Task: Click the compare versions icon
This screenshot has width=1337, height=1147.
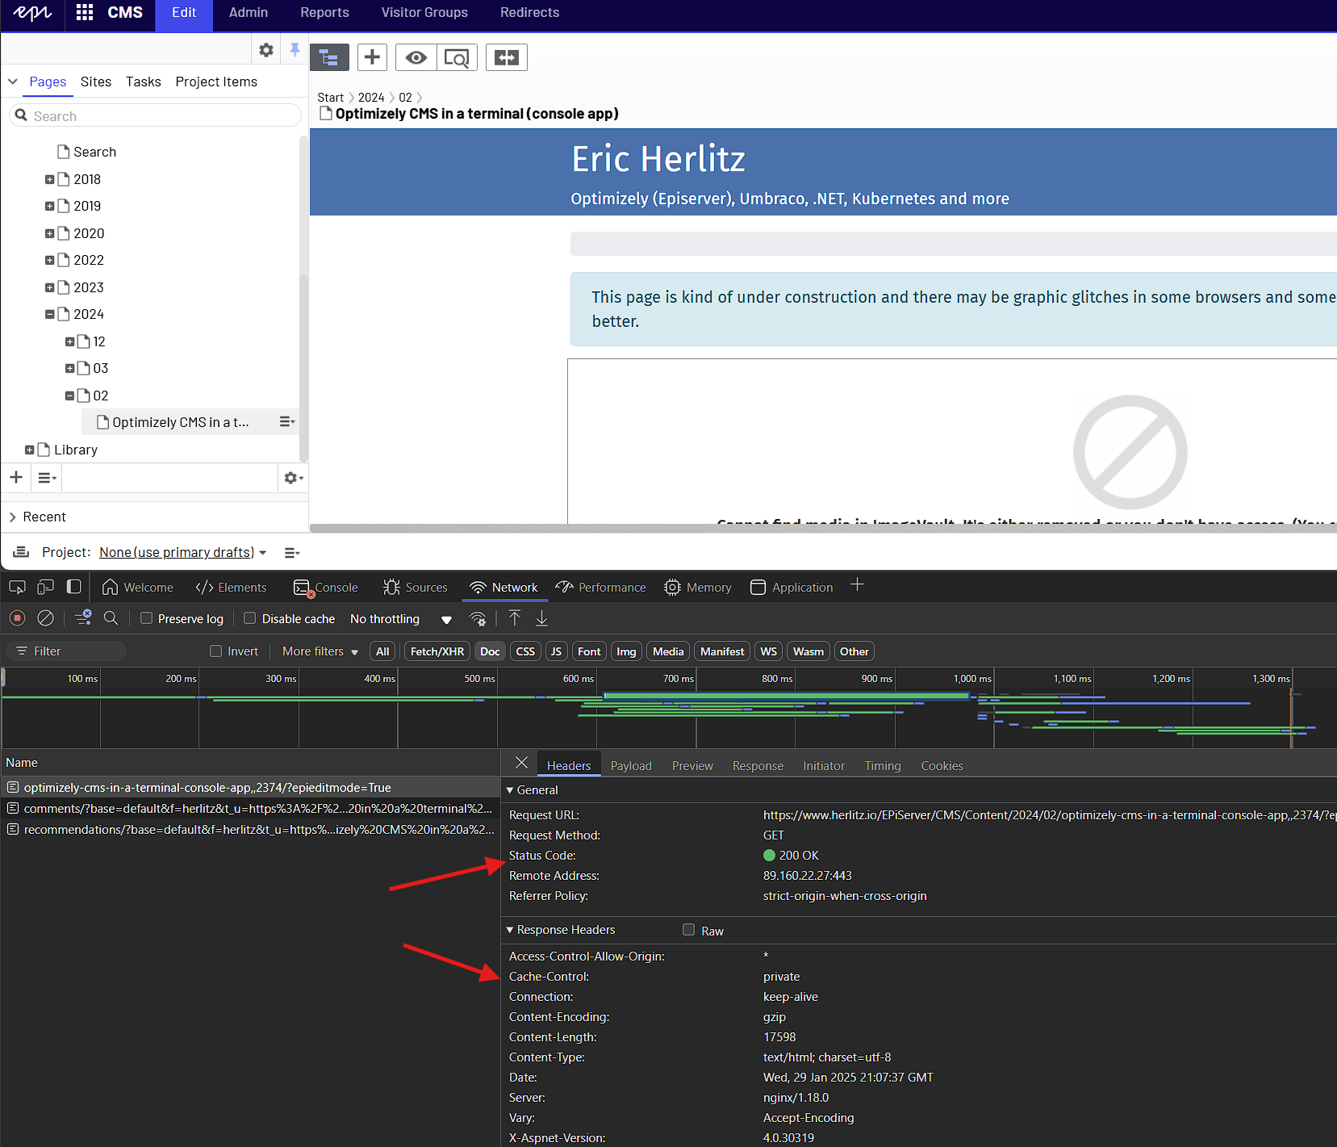Action: pos(506,57)
